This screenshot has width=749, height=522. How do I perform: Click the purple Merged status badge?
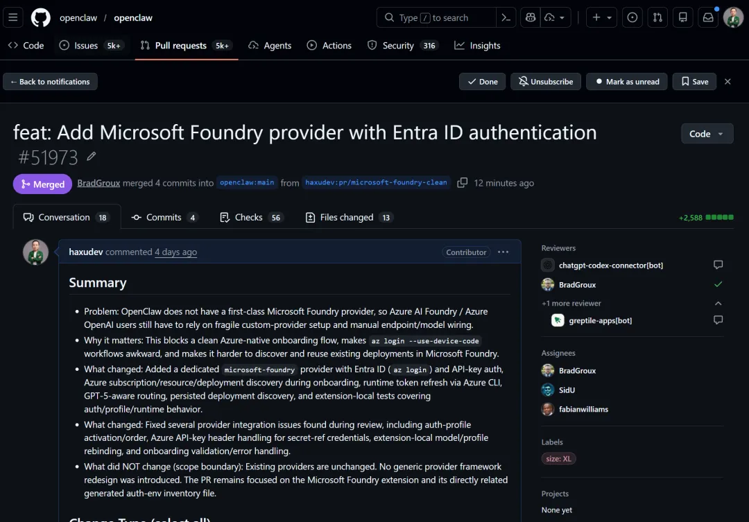click(42, 184)
